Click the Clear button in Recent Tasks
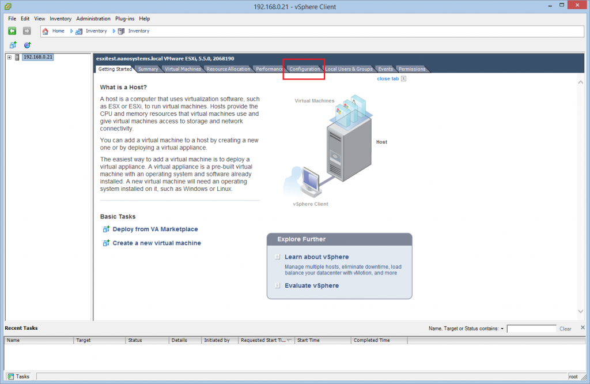 click(x=565, y=328)
